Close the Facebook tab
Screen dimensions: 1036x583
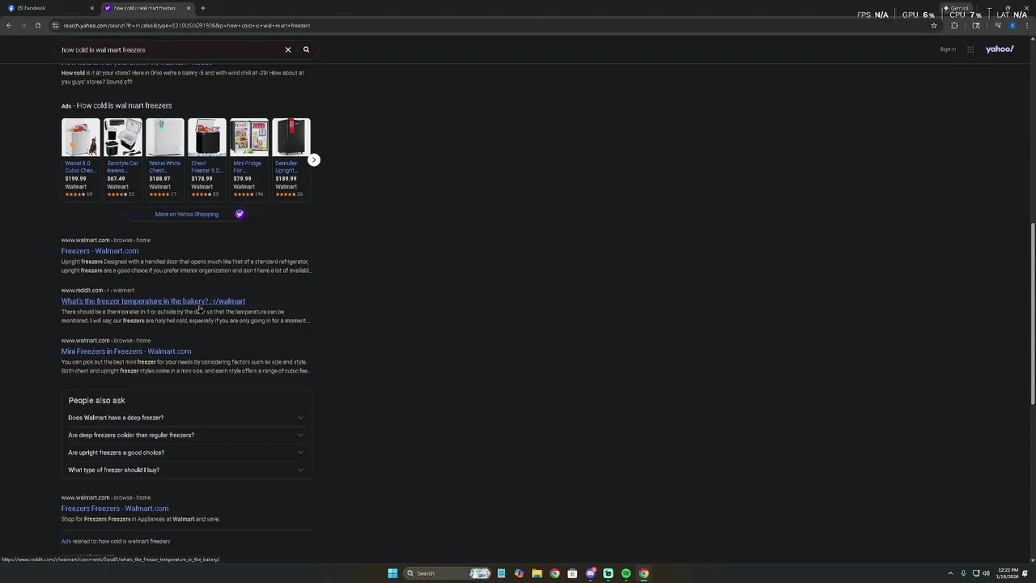point(92,8)
